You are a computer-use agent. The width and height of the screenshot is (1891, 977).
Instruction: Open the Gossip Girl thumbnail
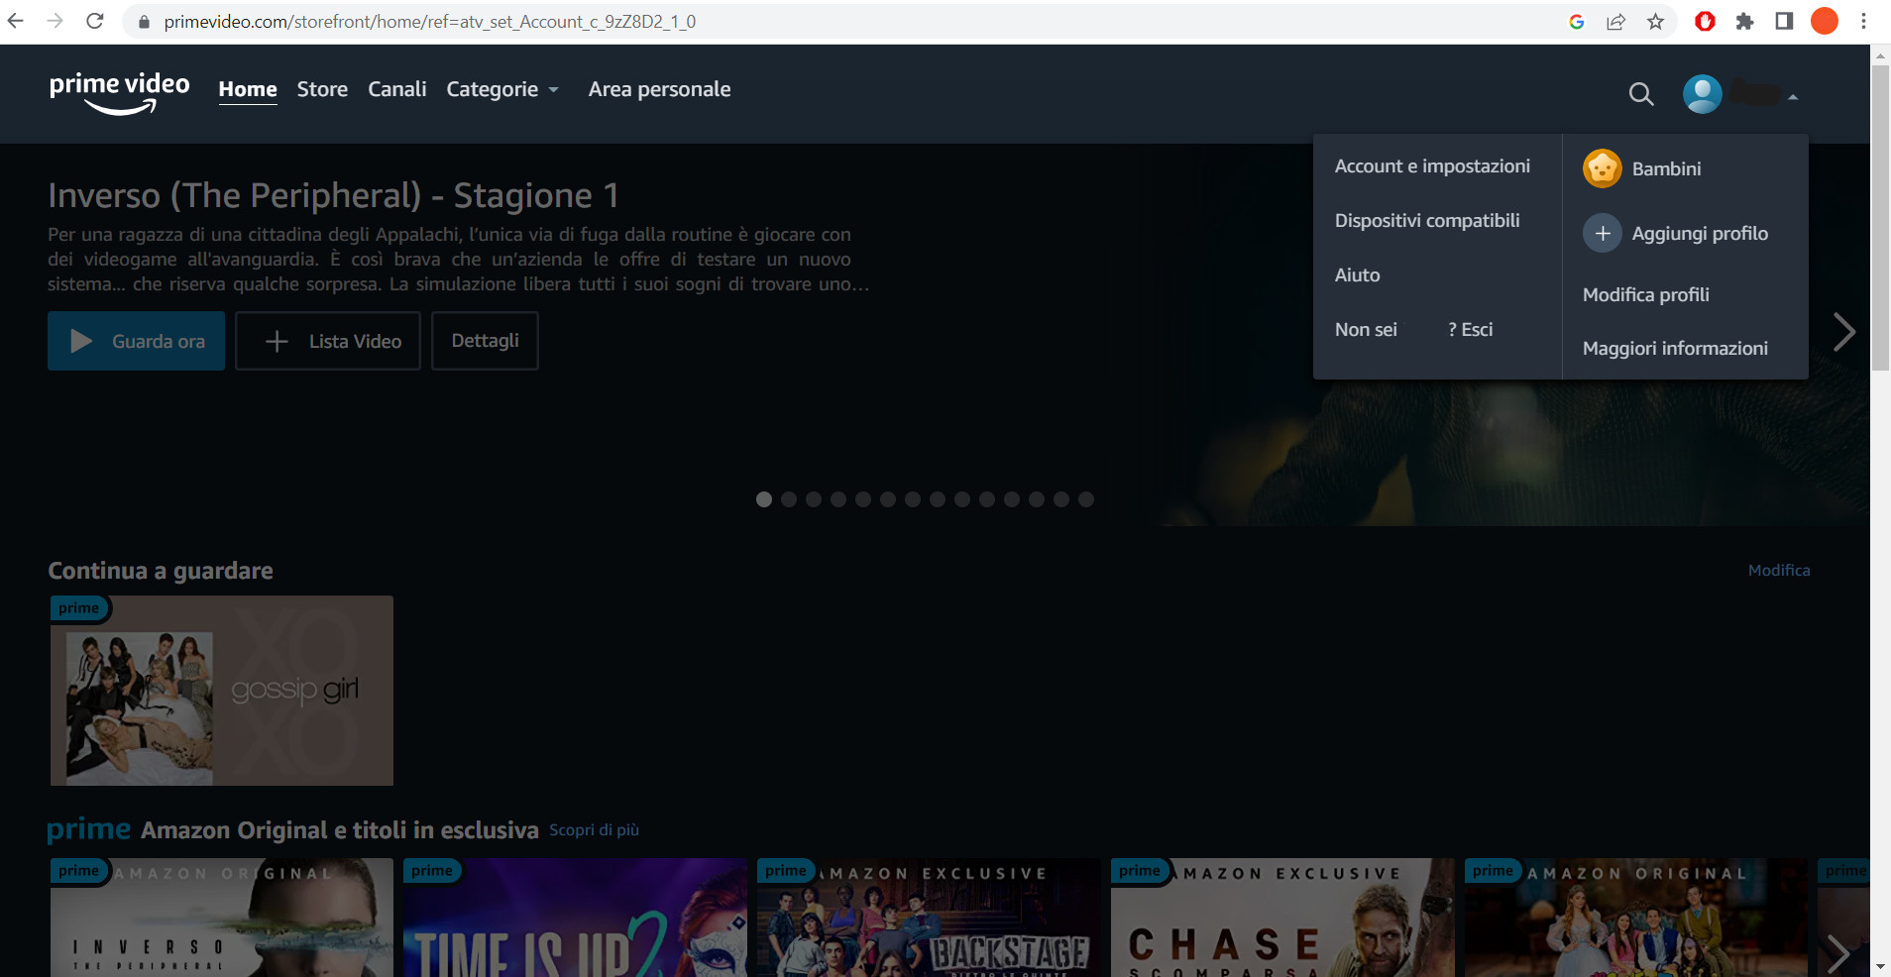click(221, 691)
